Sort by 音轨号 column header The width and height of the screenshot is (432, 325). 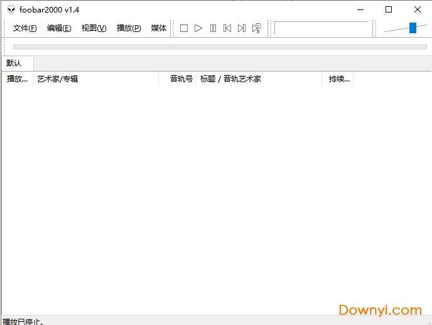[178, 79]
